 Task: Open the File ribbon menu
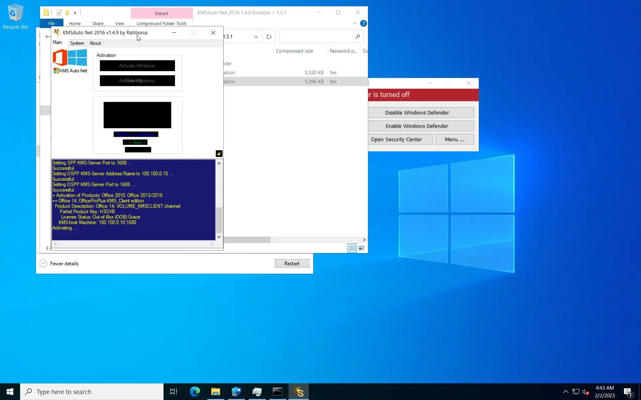click(x=51, y=23)
